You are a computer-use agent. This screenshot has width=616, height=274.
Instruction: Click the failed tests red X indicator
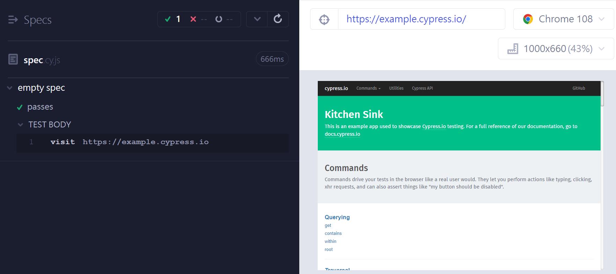193,19
